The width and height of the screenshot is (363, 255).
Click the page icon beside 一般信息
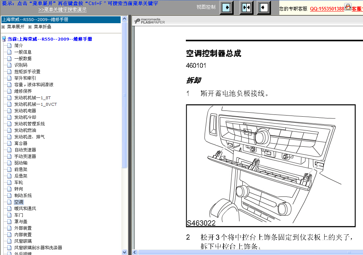9,52
